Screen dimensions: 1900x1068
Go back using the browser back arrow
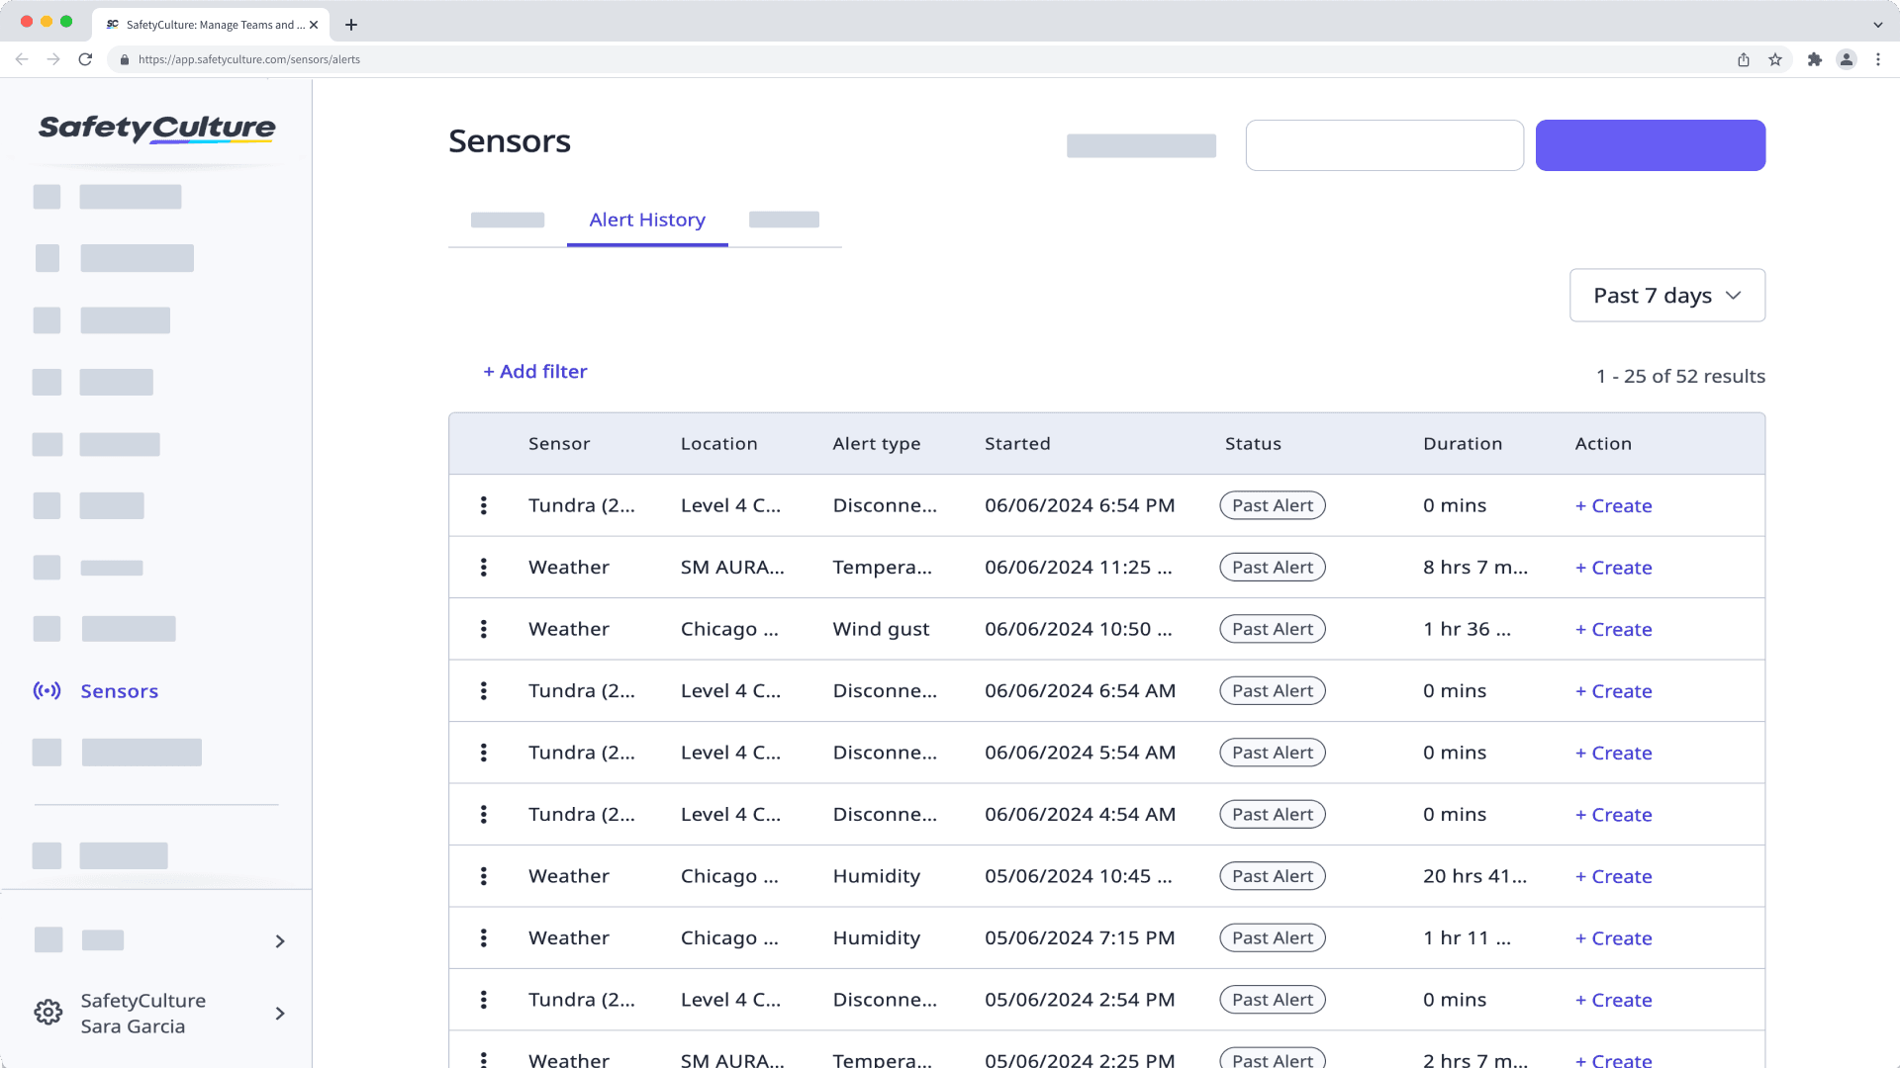pyautogui.click(x=22, y=59)
